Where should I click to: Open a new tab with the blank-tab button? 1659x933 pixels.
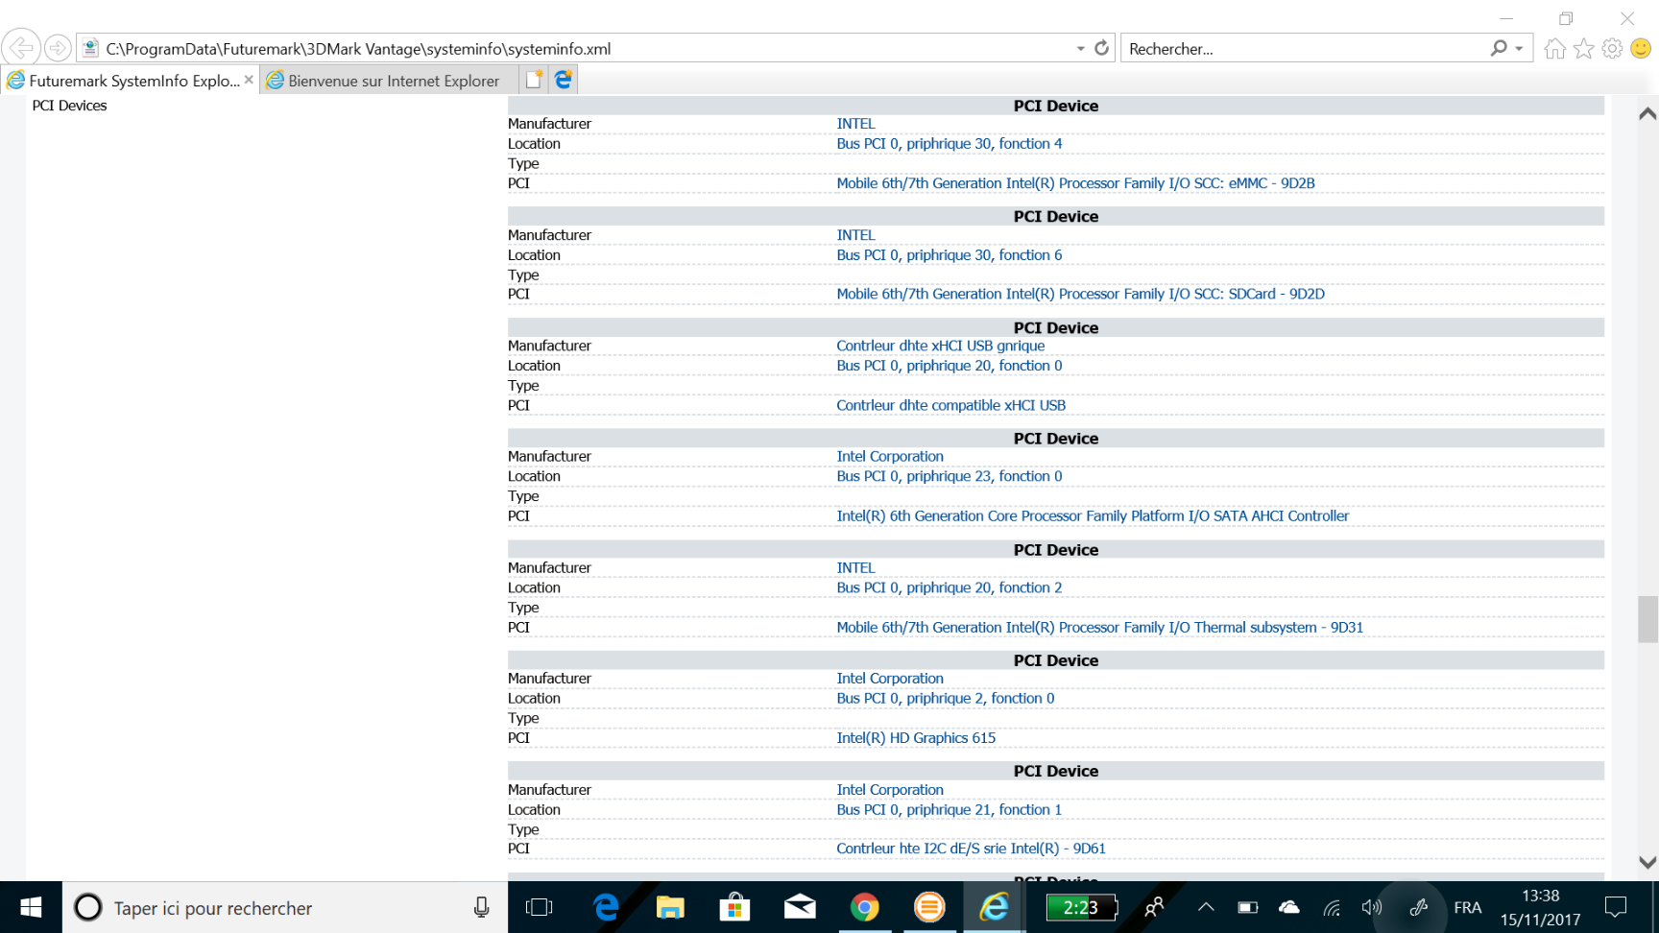pos(534,80)
